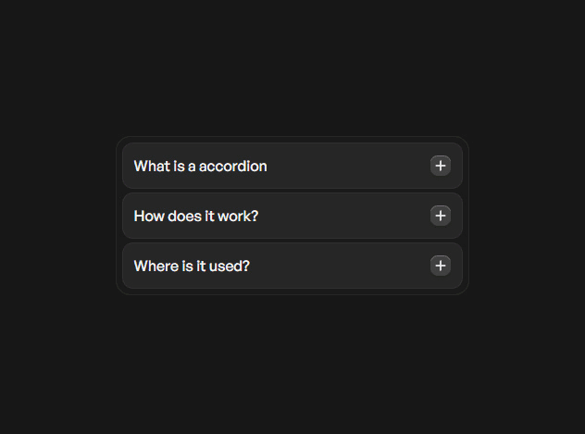The width and height of the screenshot is (585, 434).
Task: Open the accordion definition question
Action: click(x=292, y=166)
